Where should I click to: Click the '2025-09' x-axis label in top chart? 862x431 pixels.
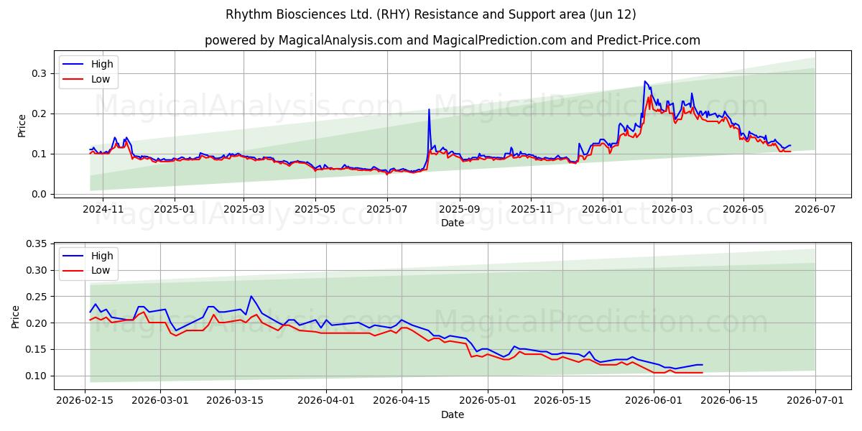point(460,208)
